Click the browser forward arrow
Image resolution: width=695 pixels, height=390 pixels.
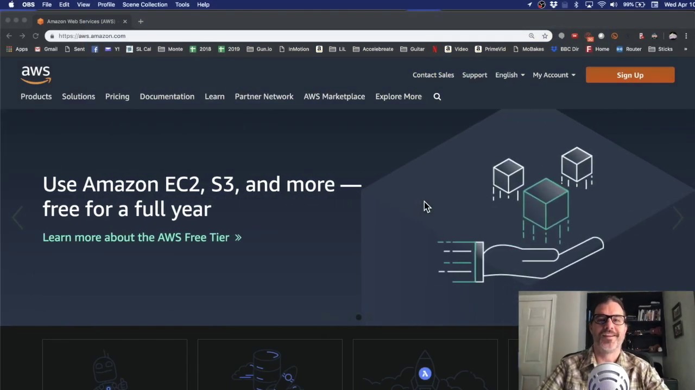[22, 36]
